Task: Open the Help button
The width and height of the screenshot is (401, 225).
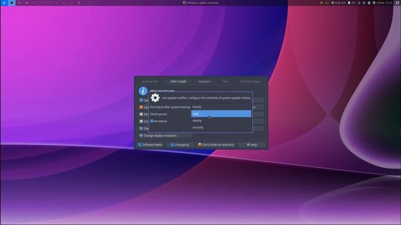Action: [x=252, y=145]
